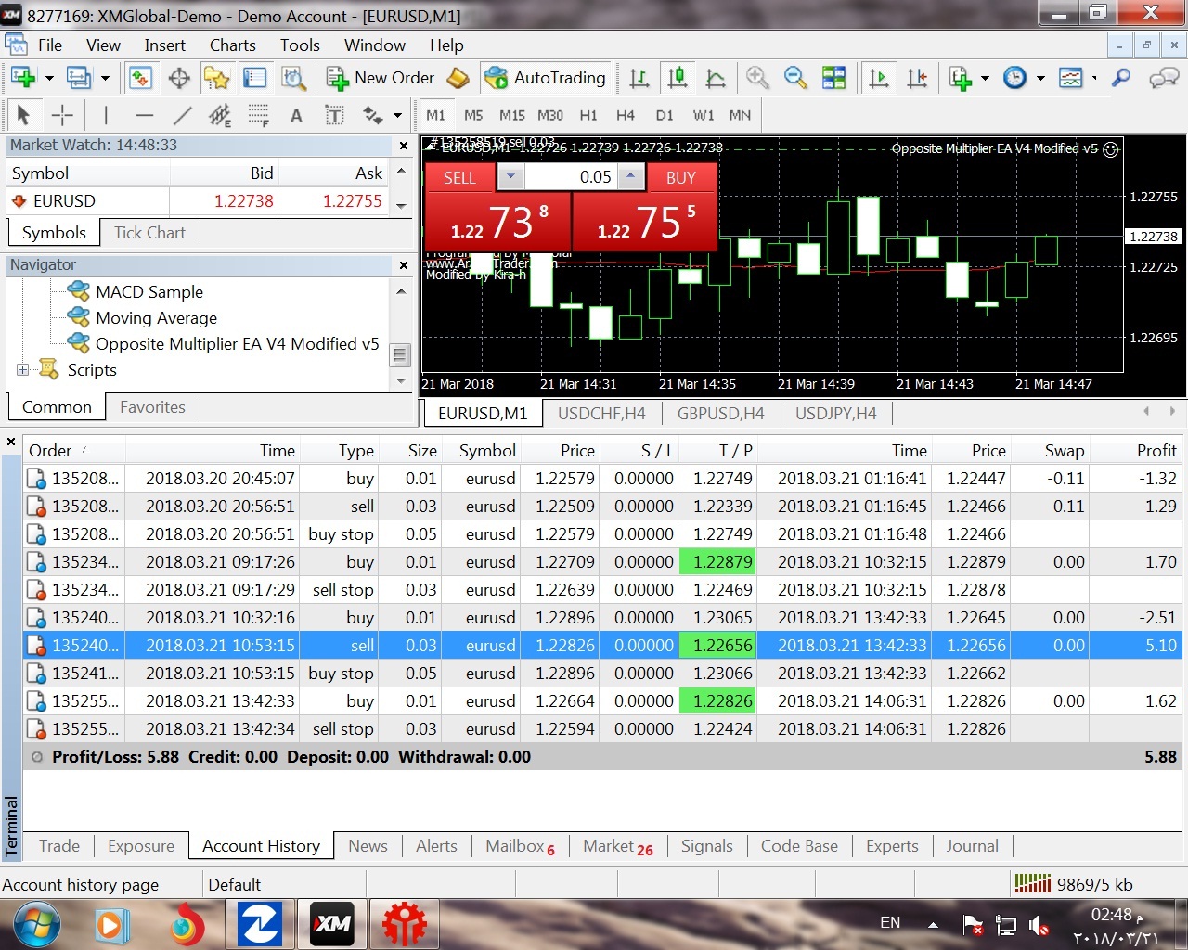Open the Strategy Tester icon
This screenshot has width=1188, height=950.
[293, 78]
